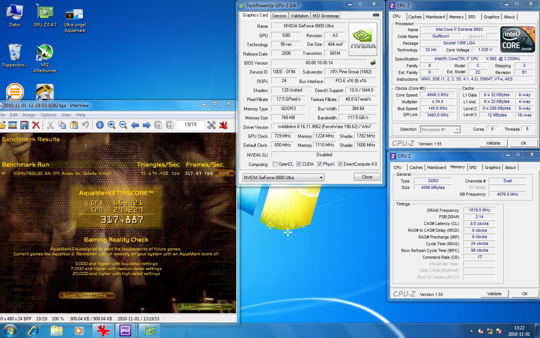This screenshot has width=540, height=338.
Task: Click the Close button in GPU-Z
Action: tap(367, 177)
